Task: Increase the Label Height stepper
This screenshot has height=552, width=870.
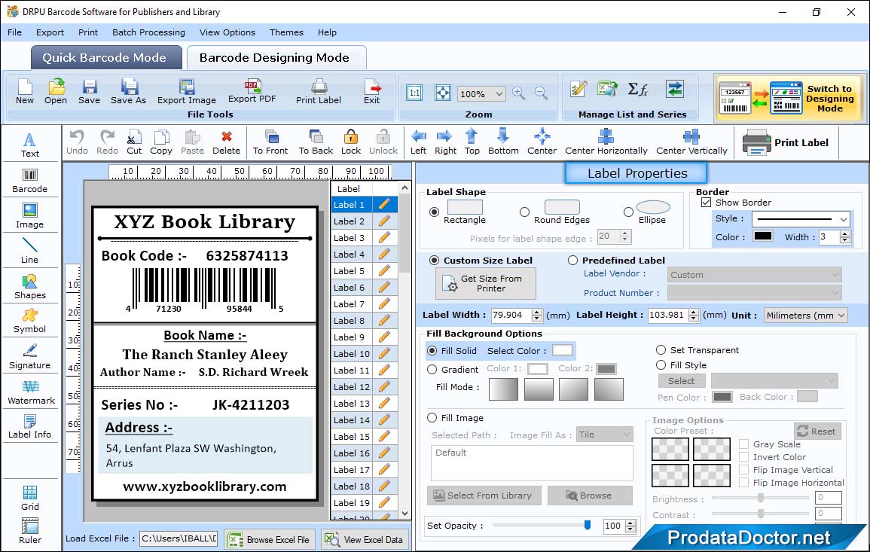Action: coord(694,312)
